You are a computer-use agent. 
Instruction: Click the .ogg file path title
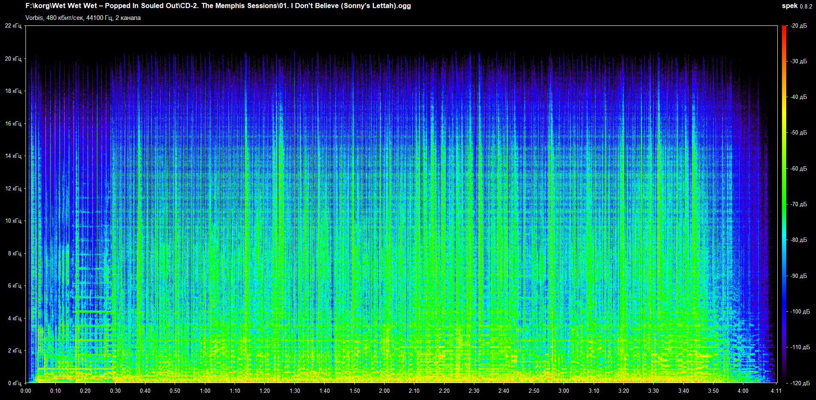[218, 6]
